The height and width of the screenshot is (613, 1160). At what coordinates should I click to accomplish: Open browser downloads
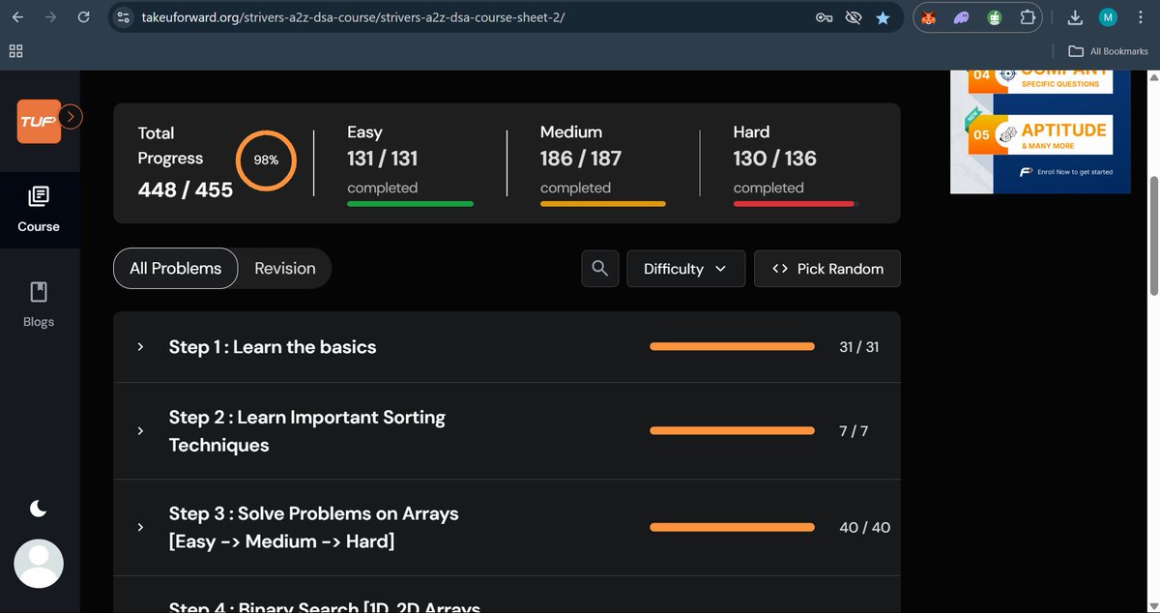[1075, 17]
